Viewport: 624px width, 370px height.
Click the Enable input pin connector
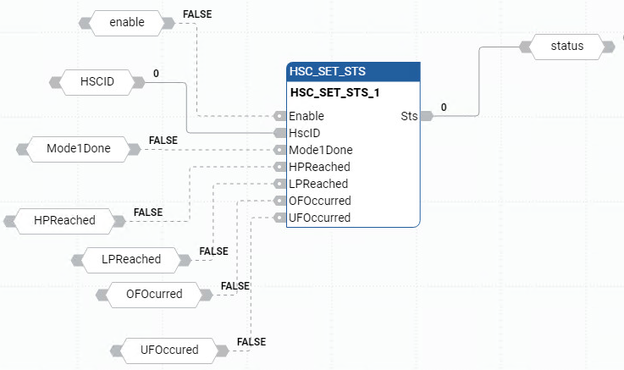click(280, 116)
